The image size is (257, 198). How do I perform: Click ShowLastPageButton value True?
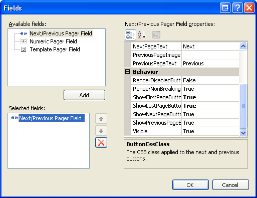point(210,106)
